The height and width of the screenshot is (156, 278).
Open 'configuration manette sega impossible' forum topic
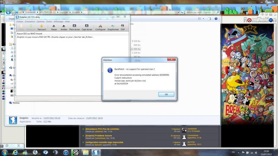click(104, 142)
